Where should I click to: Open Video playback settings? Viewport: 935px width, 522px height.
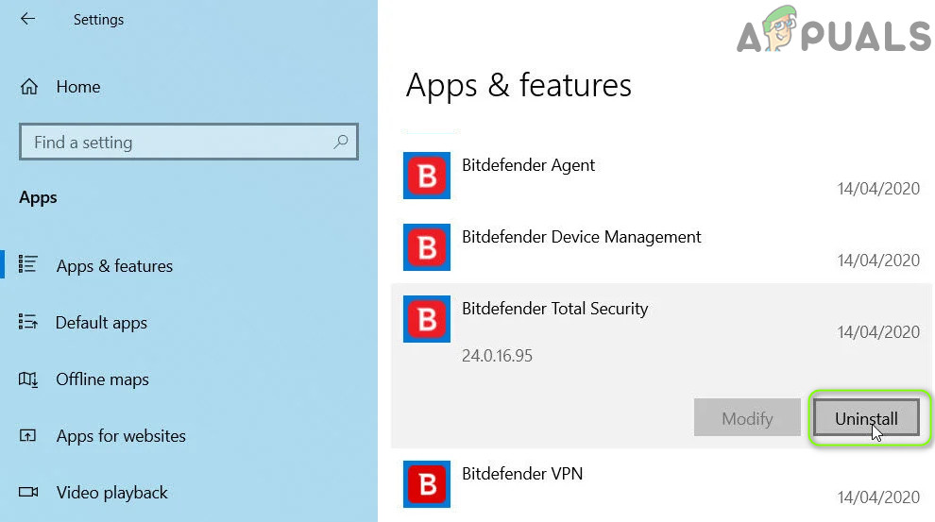(x=111, y=493)
